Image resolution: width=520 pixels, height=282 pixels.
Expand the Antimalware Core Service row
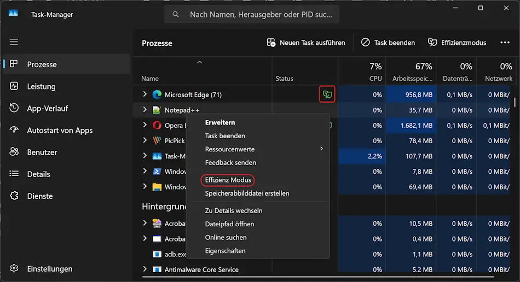(145, 269)
